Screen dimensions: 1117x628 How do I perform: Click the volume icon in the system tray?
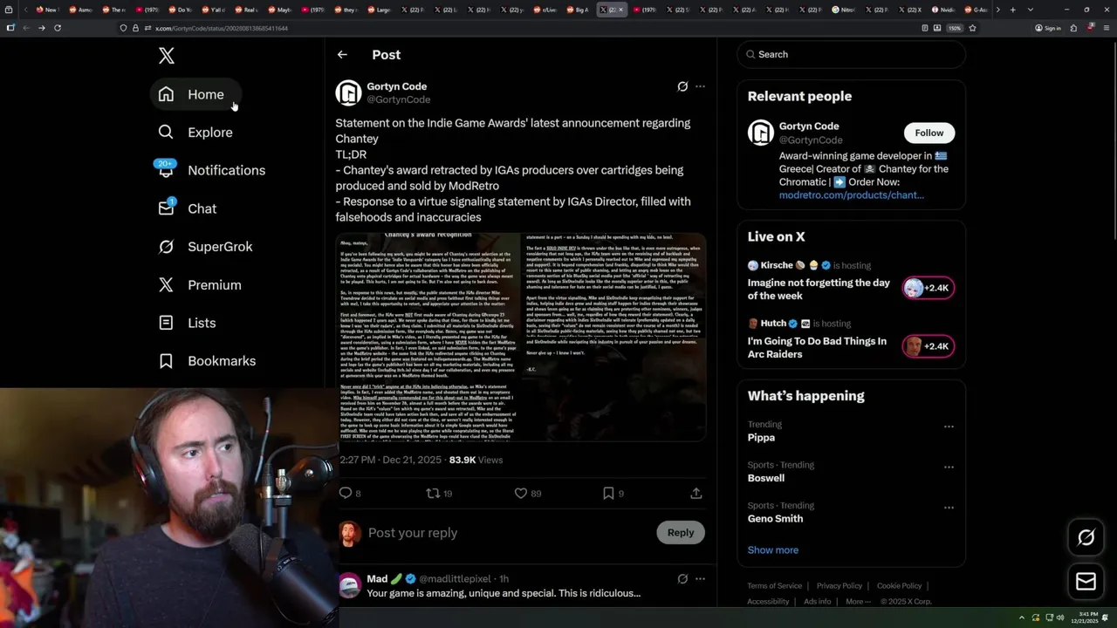point(1060,618)
